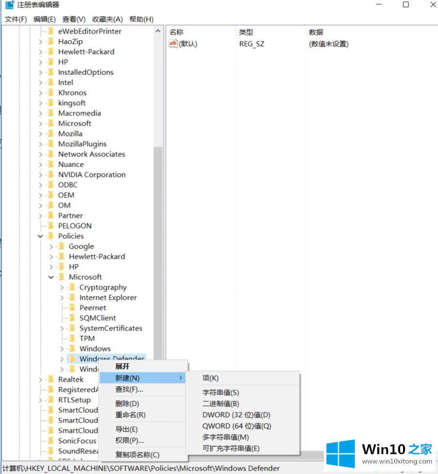Collapse the Policies tree node
The width and height of the screenshot is (438, 474).
(41, 236)
